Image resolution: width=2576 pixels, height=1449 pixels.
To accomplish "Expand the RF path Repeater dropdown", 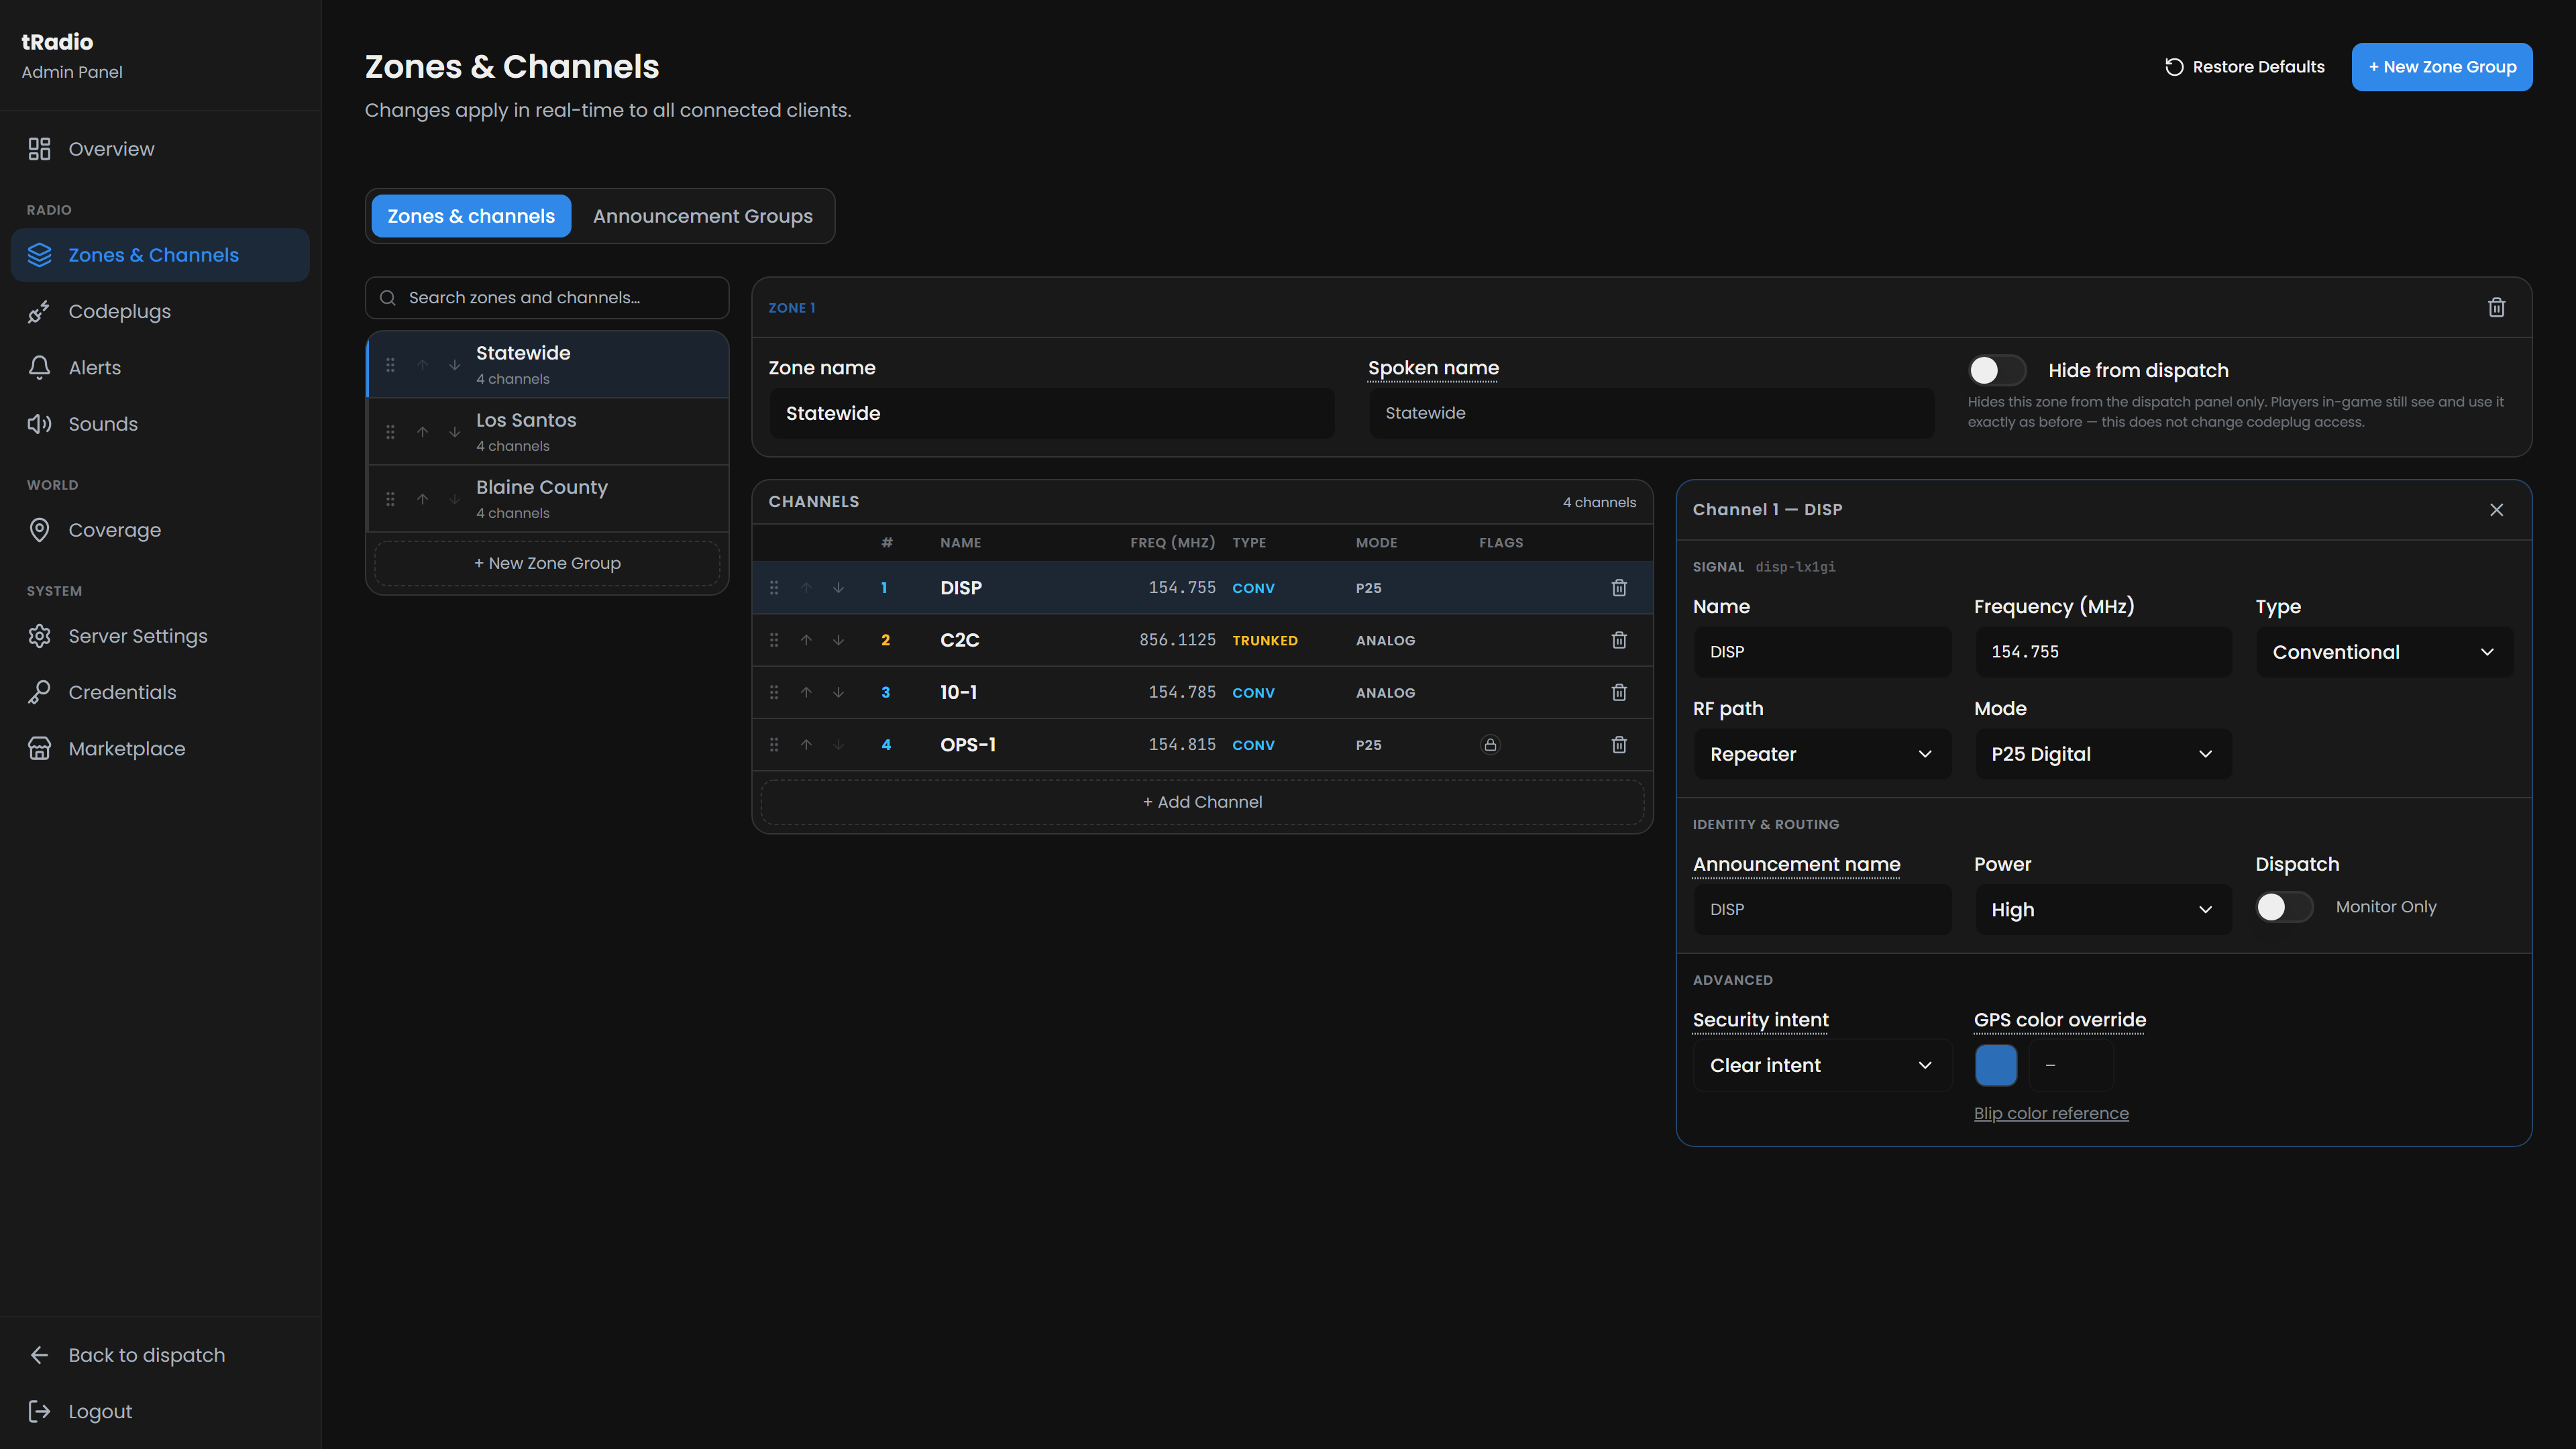I will click(x=1822, y=754).
